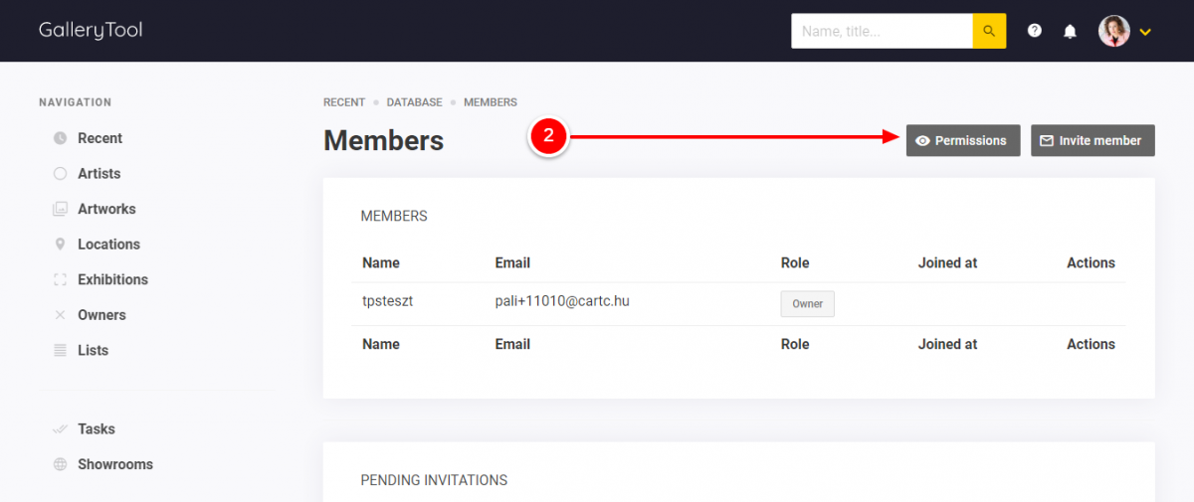
Task: Click the top Actions column header
Action: (x=1091, y=263)
